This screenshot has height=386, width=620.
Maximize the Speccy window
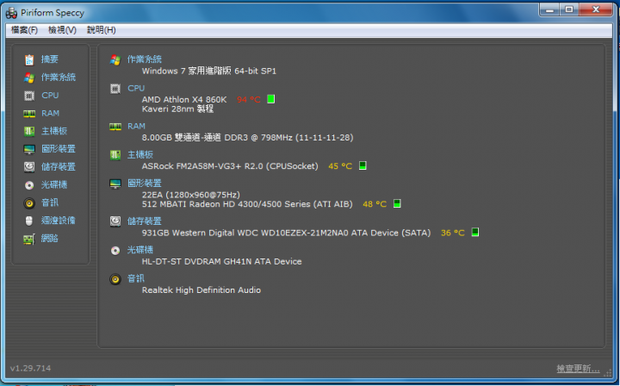tap(569, 9)
